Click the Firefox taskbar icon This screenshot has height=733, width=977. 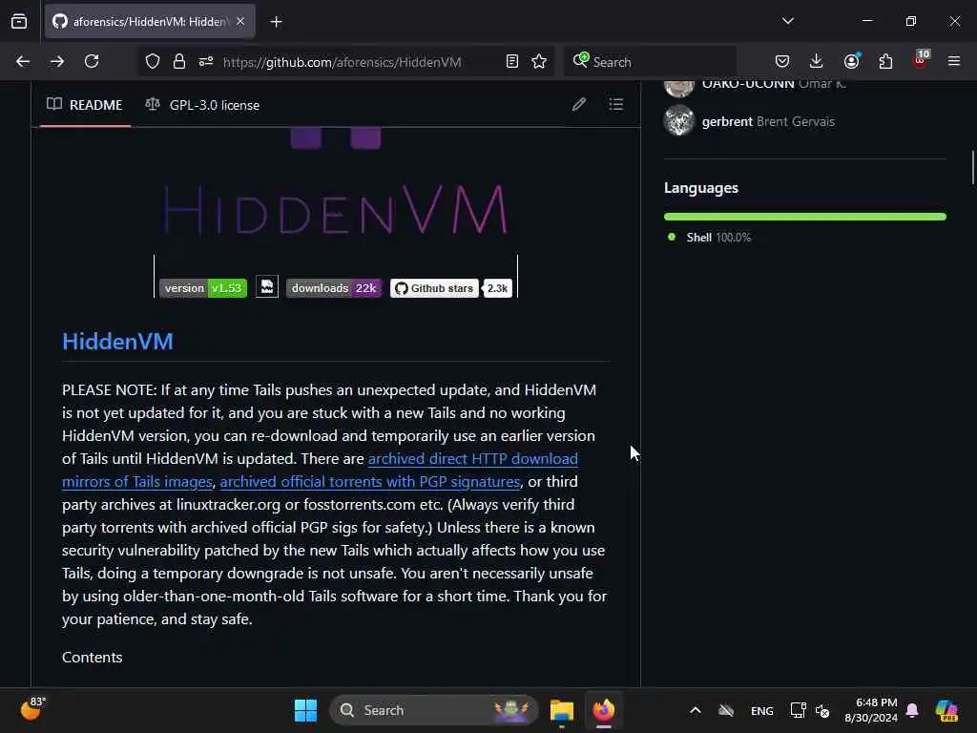pyautogui.click(x=603, y=710)
